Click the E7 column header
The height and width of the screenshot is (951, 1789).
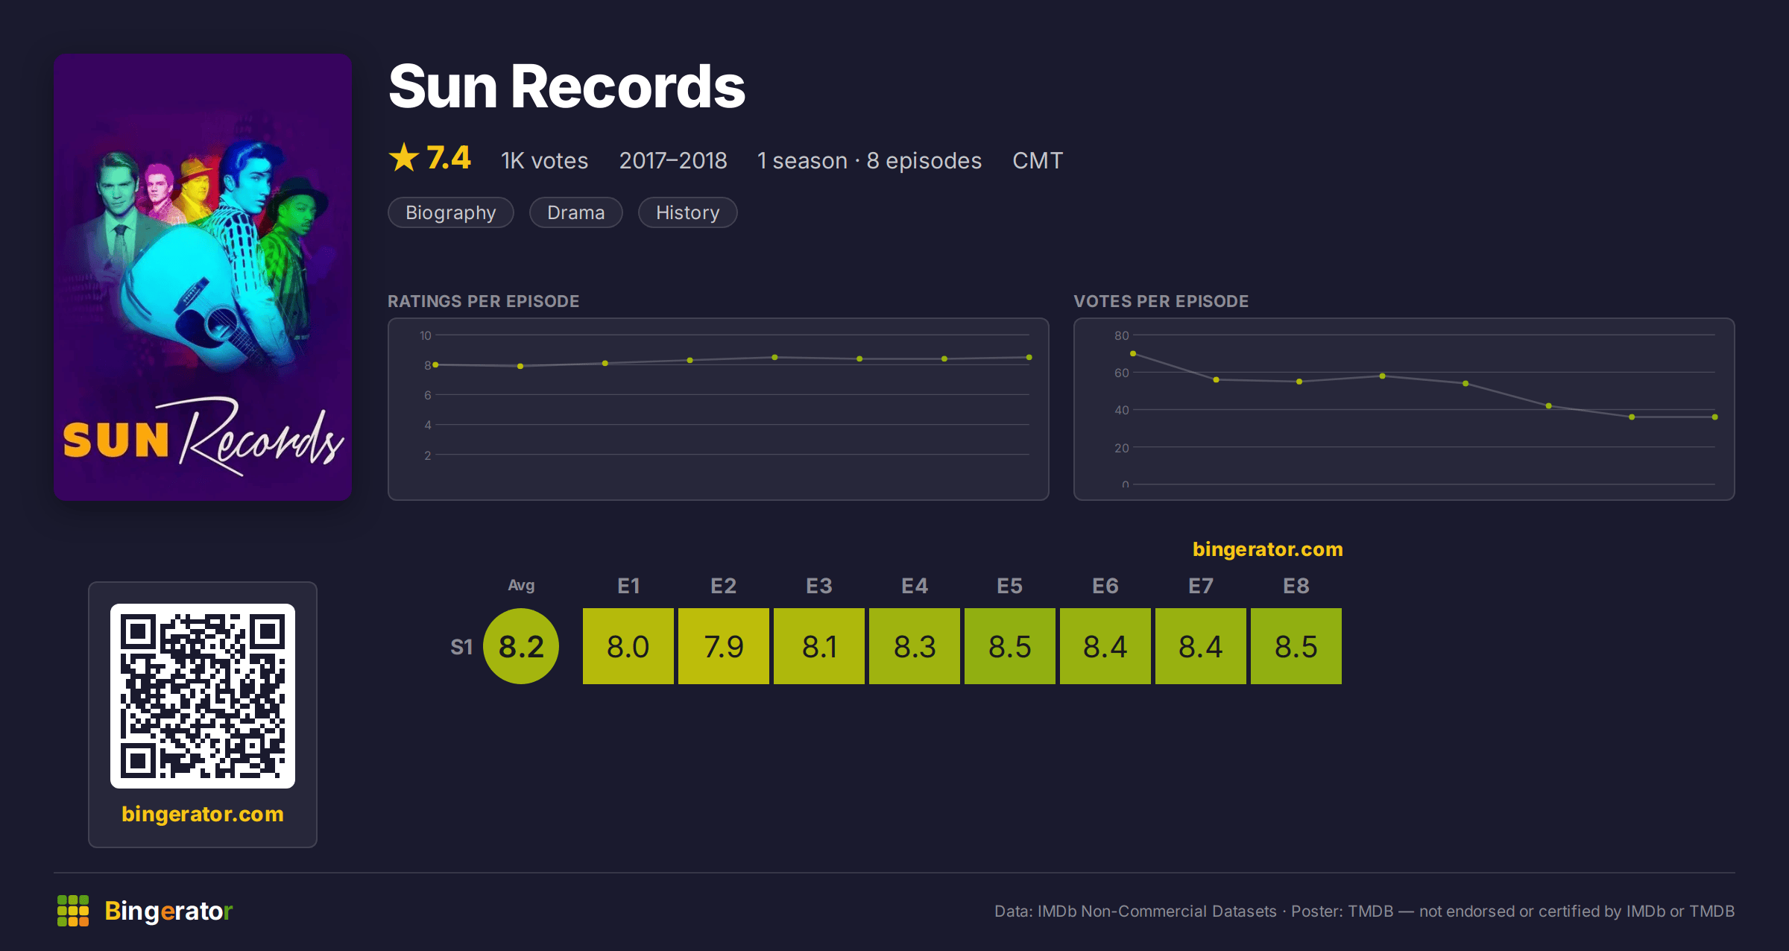coord(1201,586)
